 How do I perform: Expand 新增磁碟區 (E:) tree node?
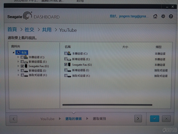coord(18,62)
